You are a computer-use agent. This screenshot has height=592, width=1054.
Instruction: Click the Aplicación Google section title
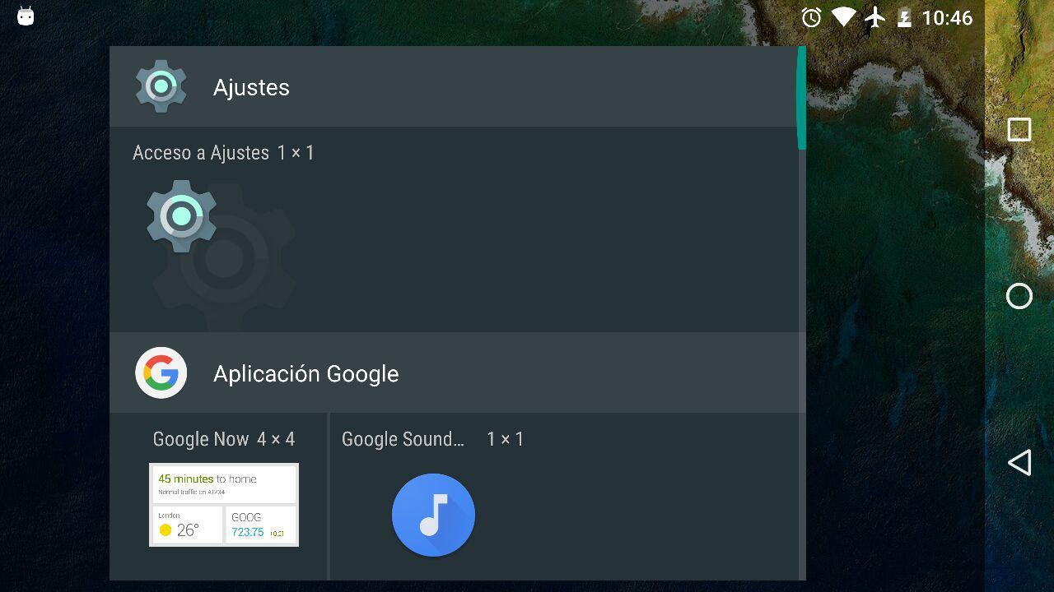click(305, 373)
